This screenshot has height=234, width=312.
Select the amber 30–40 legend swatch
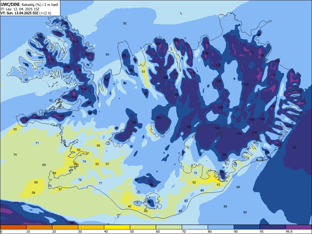(91, 227)
